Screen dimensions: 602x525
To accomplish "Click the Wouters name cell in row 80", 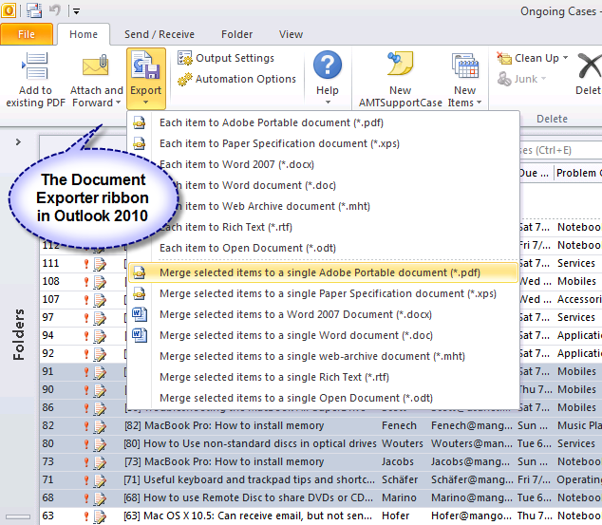I will (x=403, y=444).
